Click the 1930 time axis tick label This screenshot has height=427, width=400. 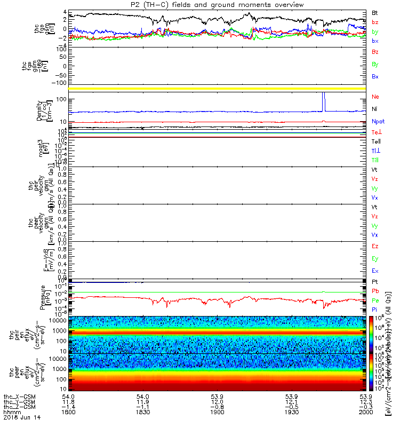pos(292,412)
